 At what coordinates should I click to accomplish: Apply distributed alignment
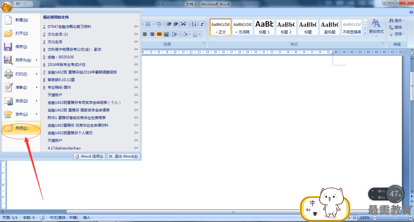pos(166,34)
